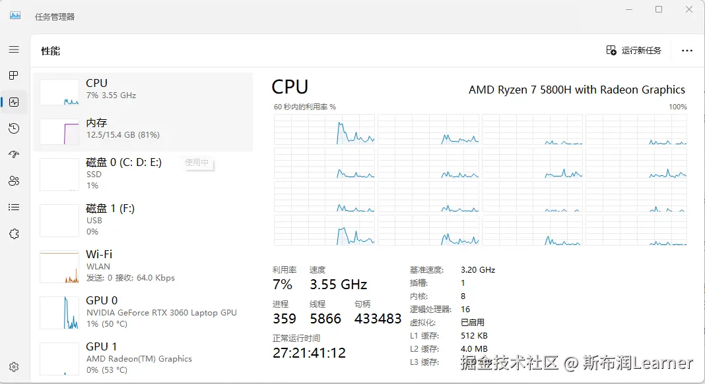Open the three-dot more options menu
705x384 pixels.
pos(687,51)
